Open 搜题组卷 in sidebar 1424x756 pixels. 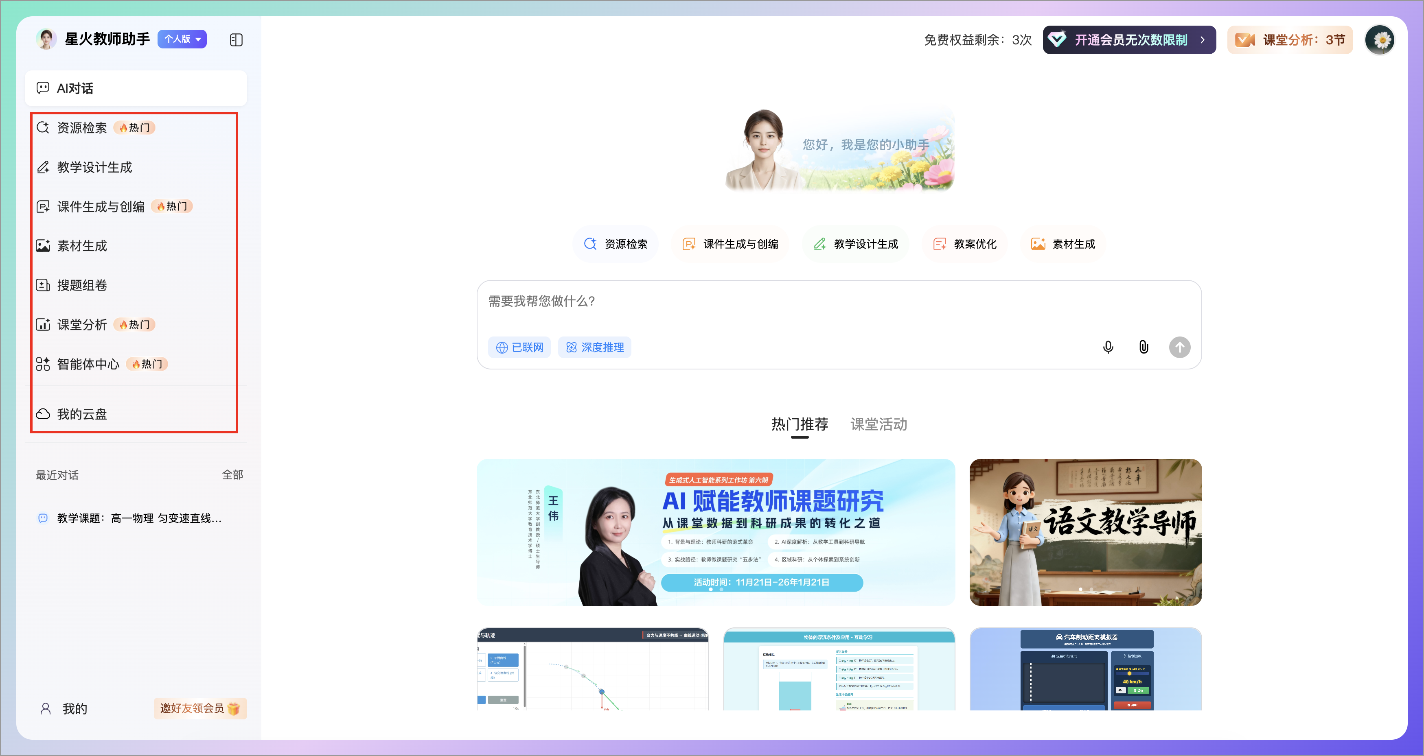click(82, 285)
